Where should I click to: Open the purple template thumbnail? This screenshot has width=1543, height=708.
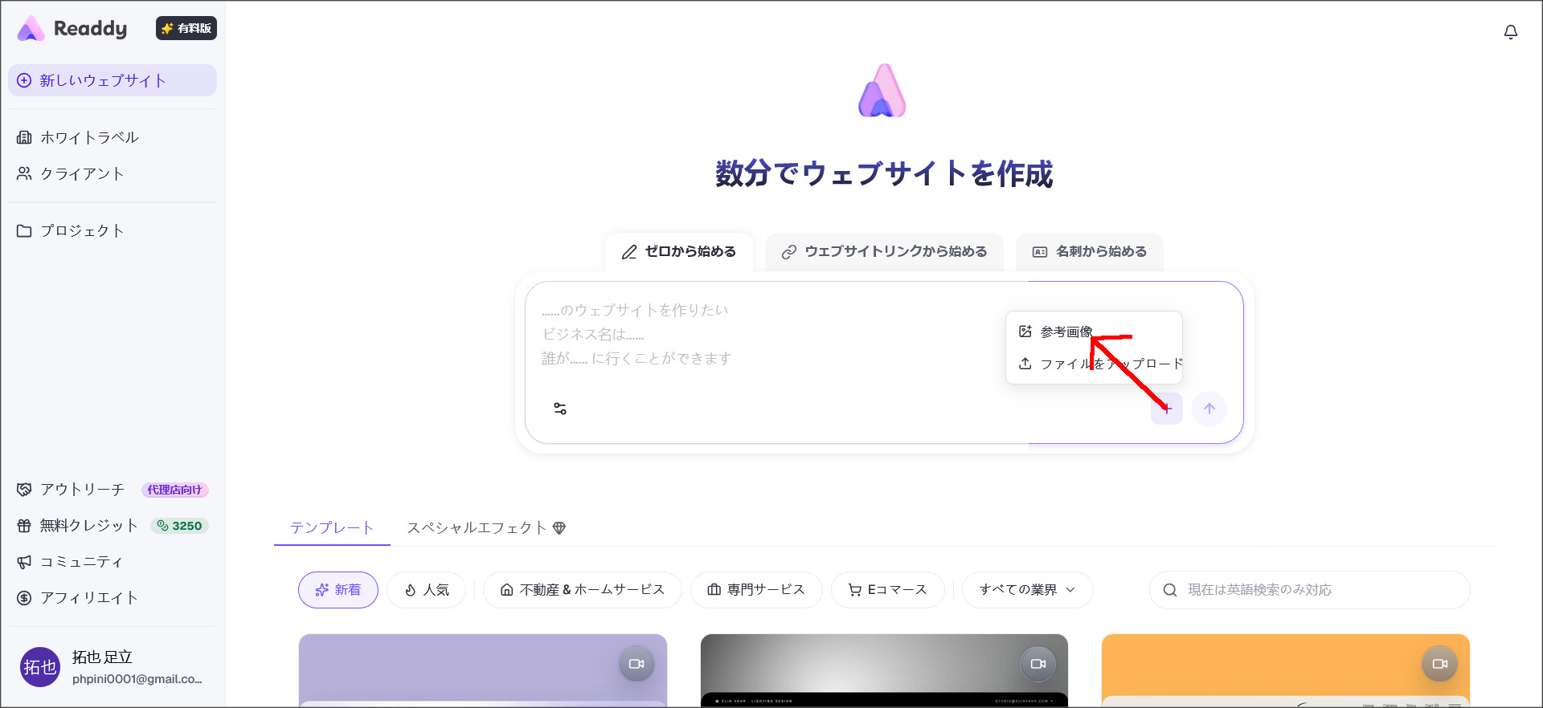(483, 671)
